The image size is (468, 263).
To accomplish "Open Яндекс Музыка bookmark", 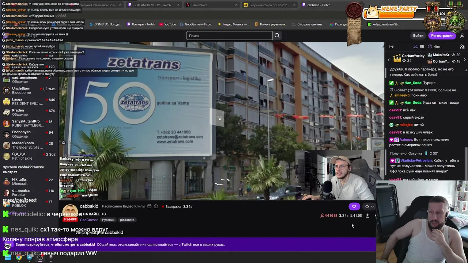I will pyautogui.click(x=233, y=24).
